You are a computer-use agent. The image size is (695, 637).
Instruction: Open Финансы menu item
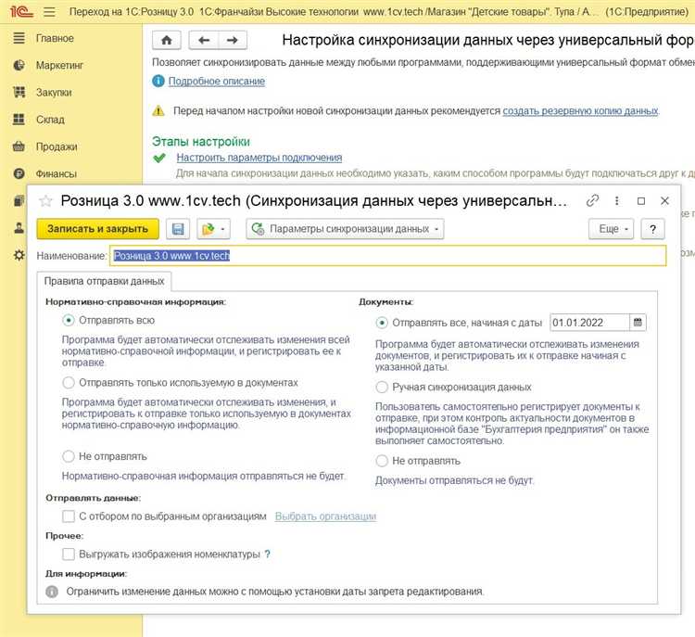(57, 174)
